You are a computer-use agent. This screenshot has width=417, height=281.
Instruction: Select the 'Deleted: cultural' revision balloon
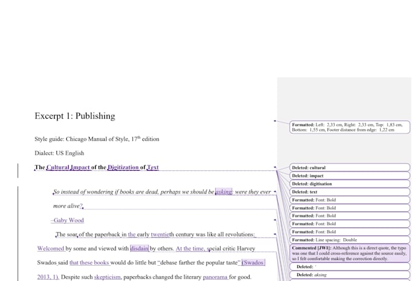(x=350, y=168)
